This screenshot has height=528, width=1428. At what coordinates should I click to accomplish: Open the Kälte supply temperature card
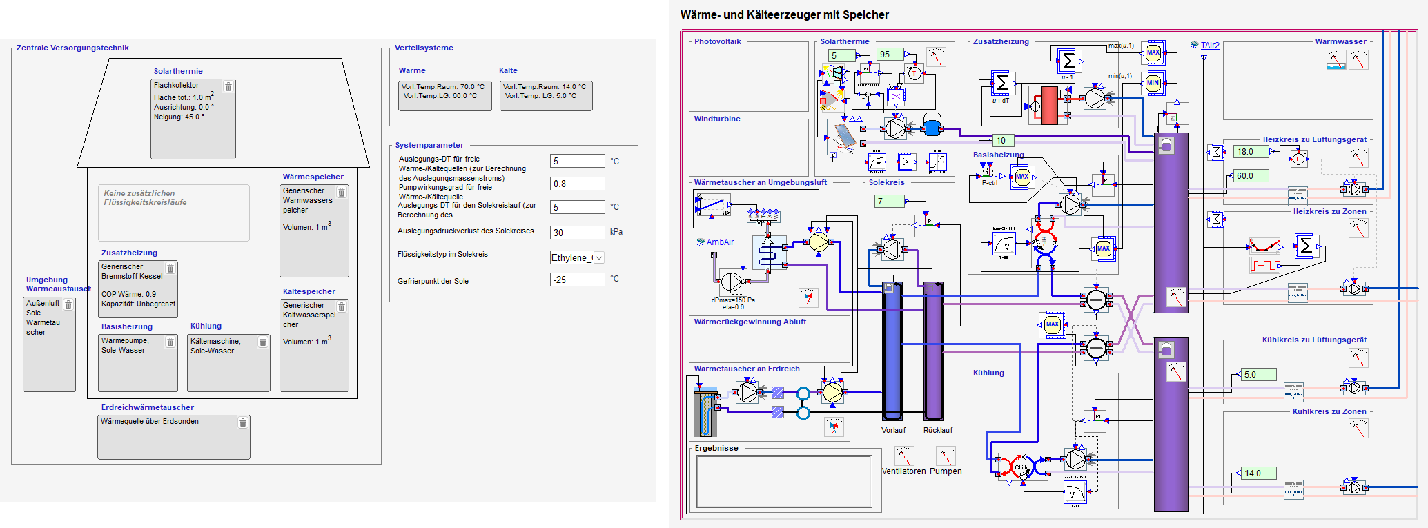546,96
